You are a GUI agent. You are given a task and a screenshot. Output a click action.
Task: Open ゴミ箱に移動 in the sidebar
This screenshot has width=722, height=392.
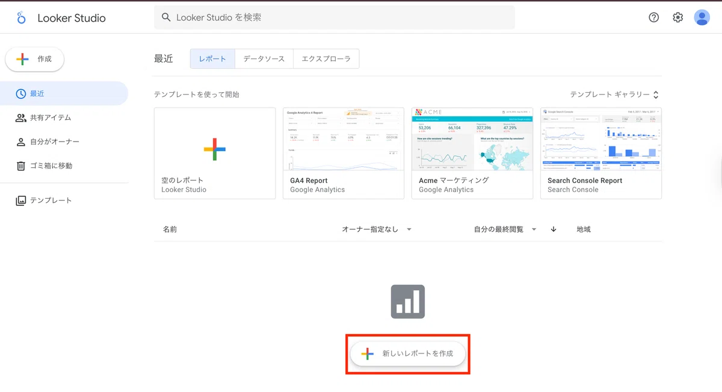(x=64, y=166)
